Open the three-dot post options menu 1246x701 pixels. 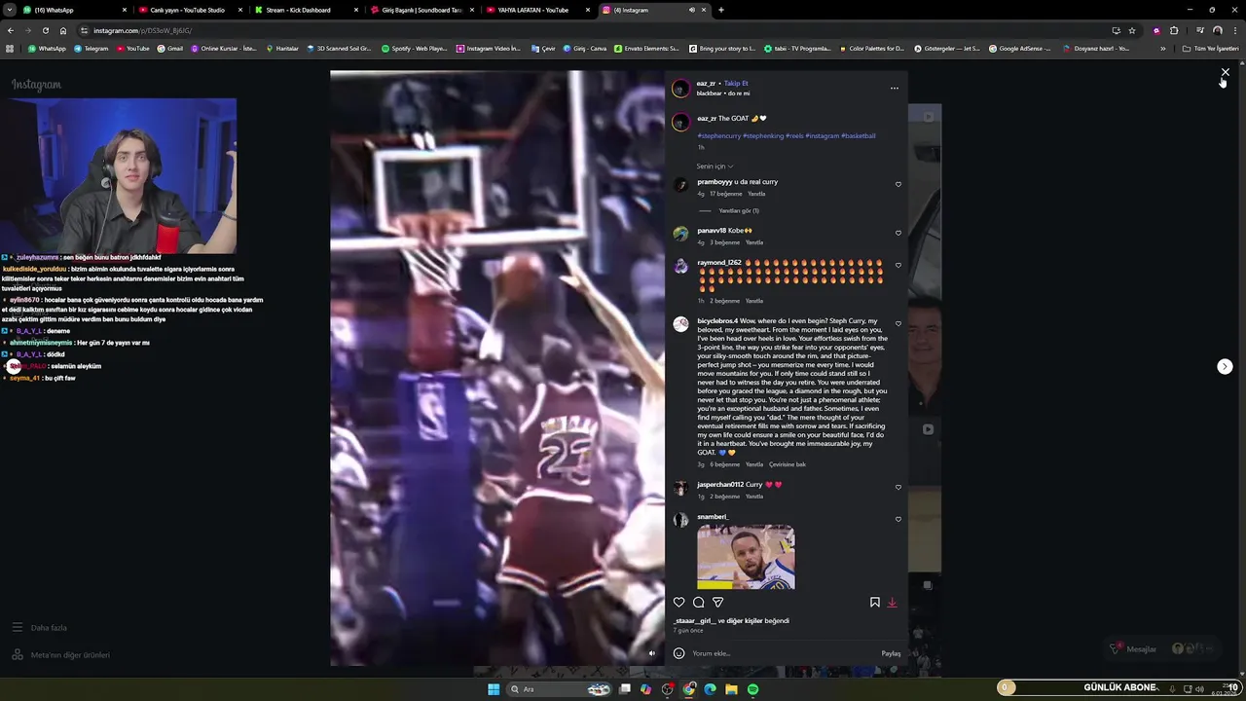895,88
